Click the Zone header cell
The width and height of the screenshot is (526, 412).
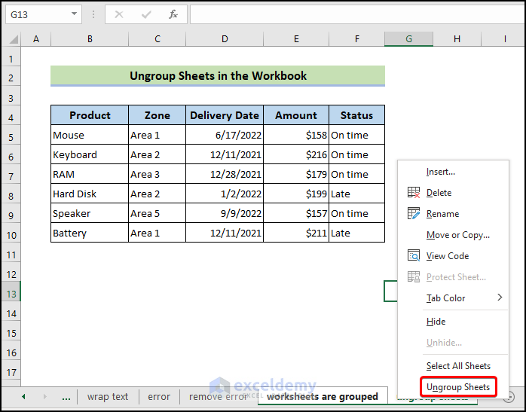point(157,115)
